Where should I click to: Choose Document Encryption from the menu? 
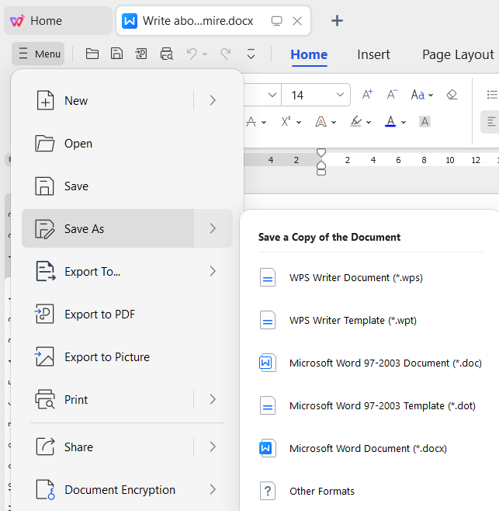[x=120, y=490]
